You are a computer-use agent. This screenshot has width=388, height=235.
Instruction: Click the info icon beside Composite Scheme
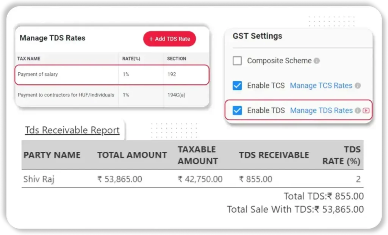click(x=317, y=61)
